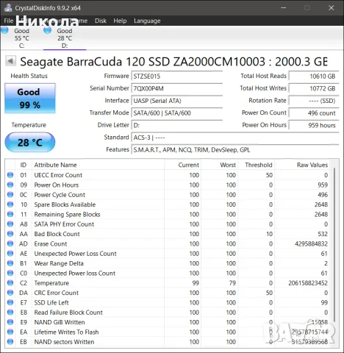Select the UECC Error Count threshold value 50

click(269, 175)
